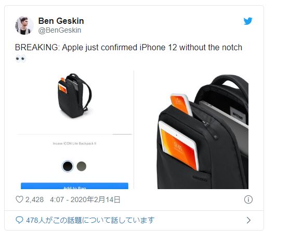
Task: Click the blue Add to Bag button
Action: click(x=75, y=186)
